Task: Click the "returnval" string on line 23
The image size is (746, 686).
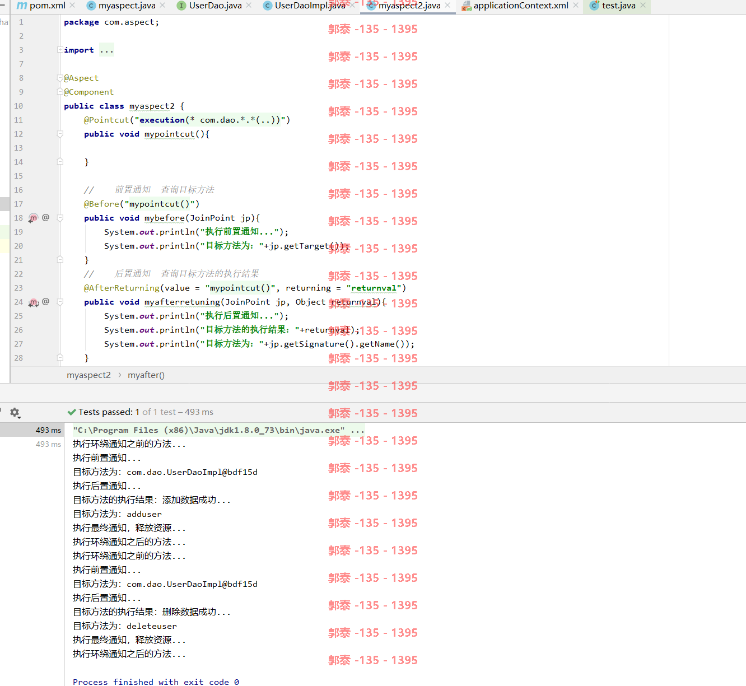Action: click(374, 288)
